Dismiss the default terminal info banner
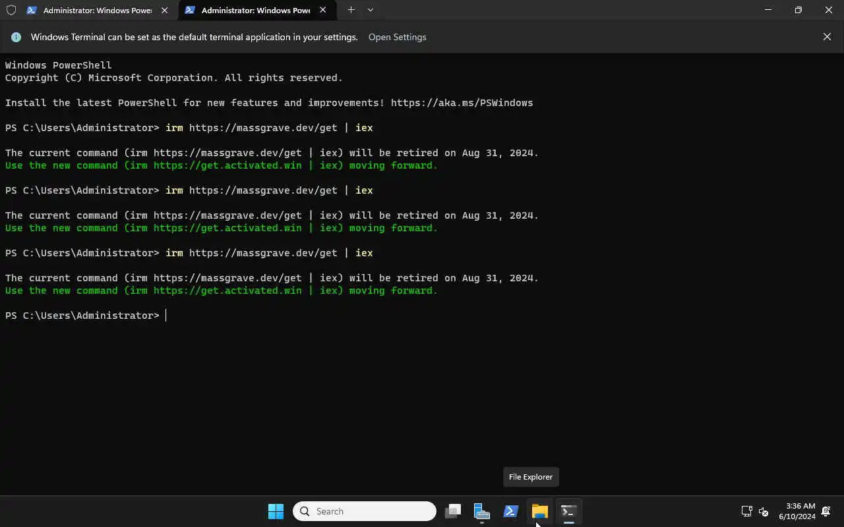The image size is (844, 527). pyautogui.click(x=827, y=37)
